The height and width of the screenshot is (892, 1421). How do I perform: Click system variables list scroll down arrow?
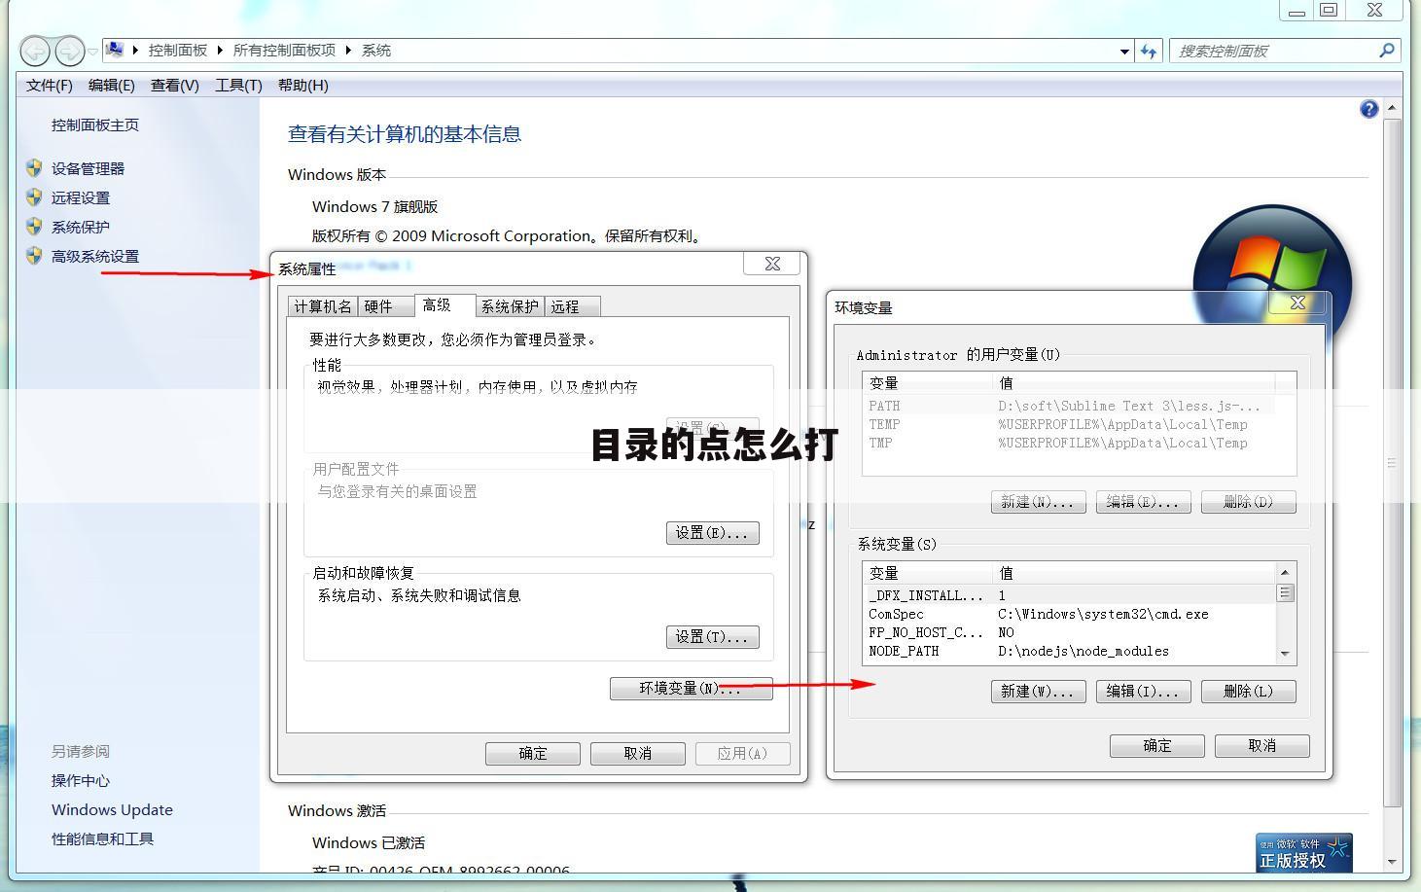(1286, 655)
